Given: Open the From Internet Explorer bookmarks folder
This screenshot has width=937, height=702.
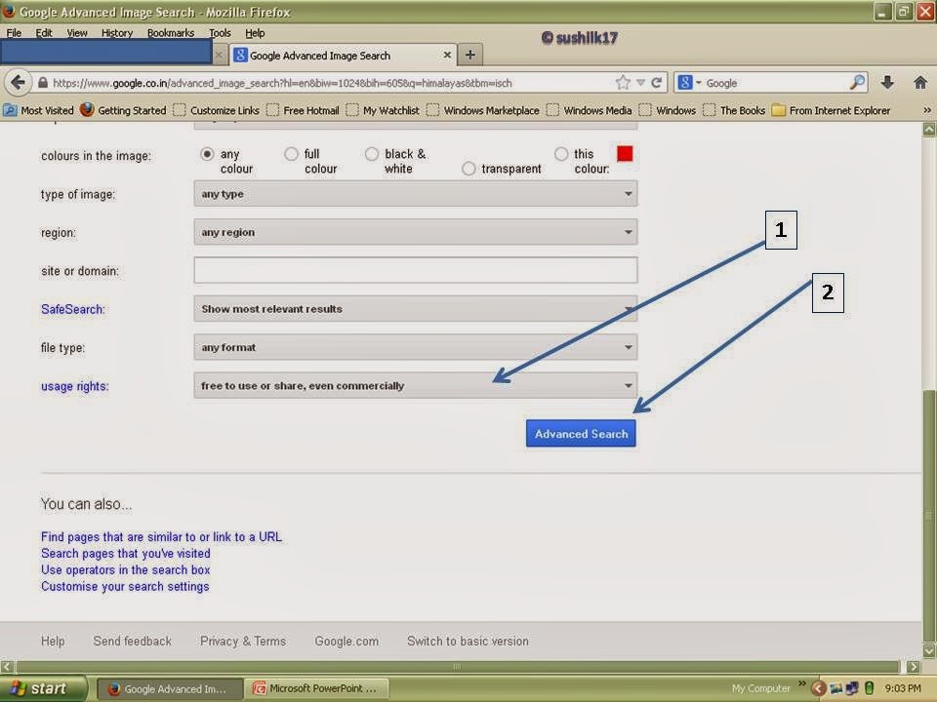Looking at the screenshot, I should coord(830,110).
